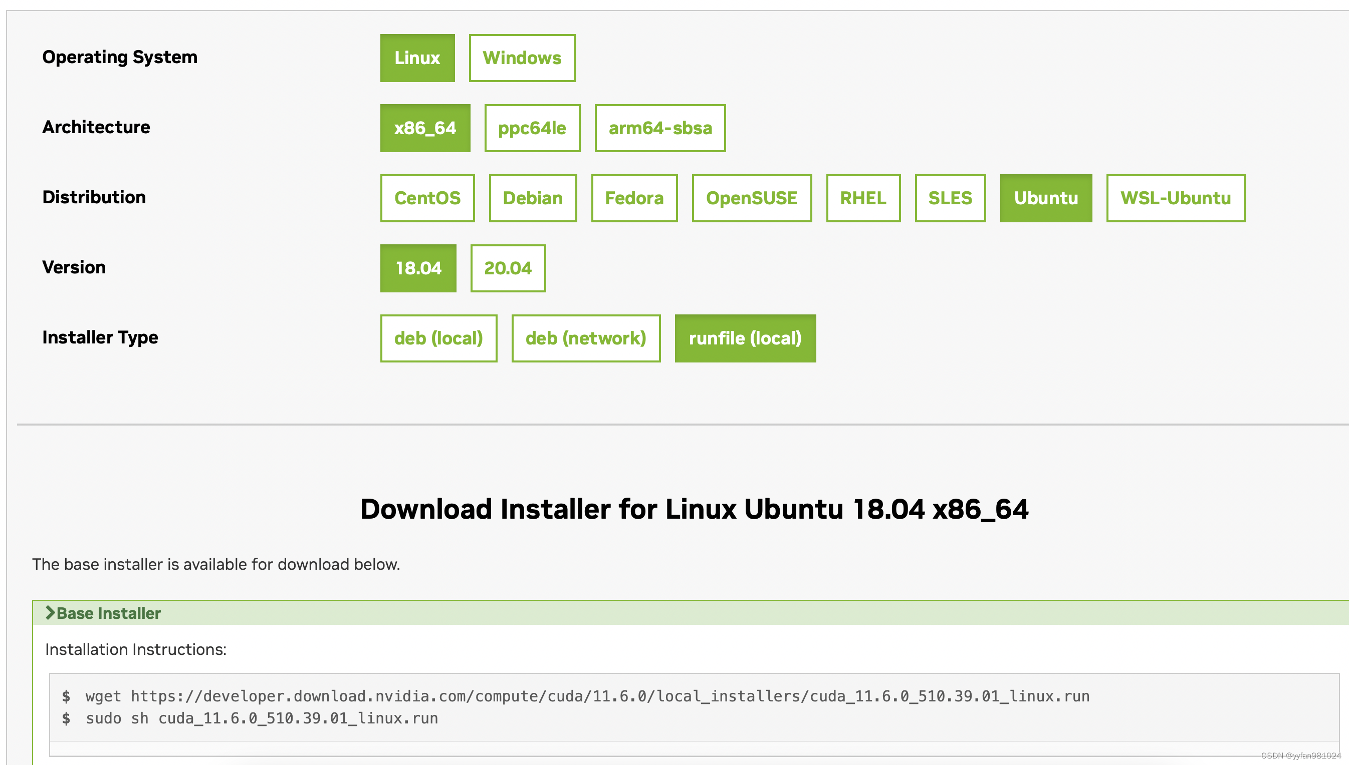The height and width of the screenshot is (765, 1349).
Task: Collapse the Base Installer section
Action: click(690, 613)
